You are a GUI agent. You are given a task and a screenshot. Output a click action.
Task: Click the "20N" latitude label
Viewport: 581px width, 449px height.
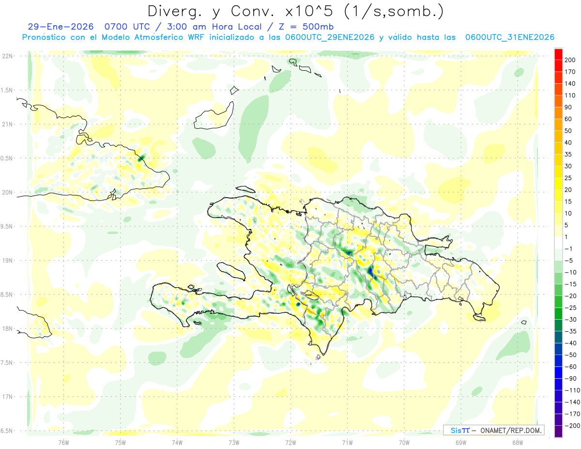(7, 192)
